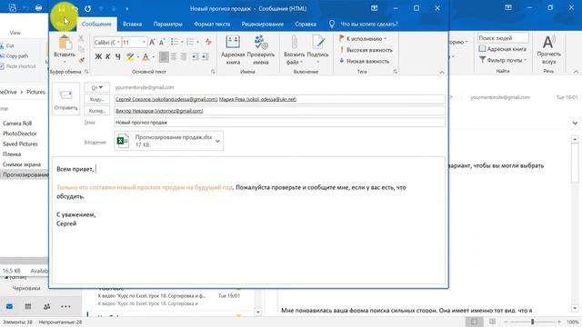582x327 pixels.
Task: Open the Параметры ribbon tab
Action: tap(167, 25)
